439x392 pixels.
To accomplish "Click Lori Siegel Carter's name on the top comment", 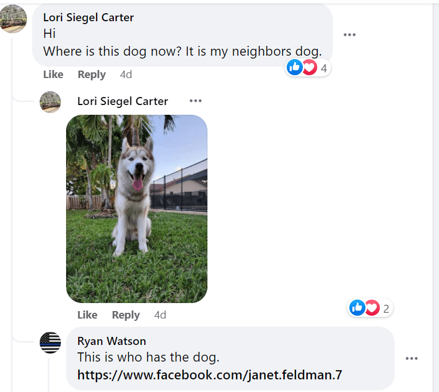I will [x=88, y=18].
